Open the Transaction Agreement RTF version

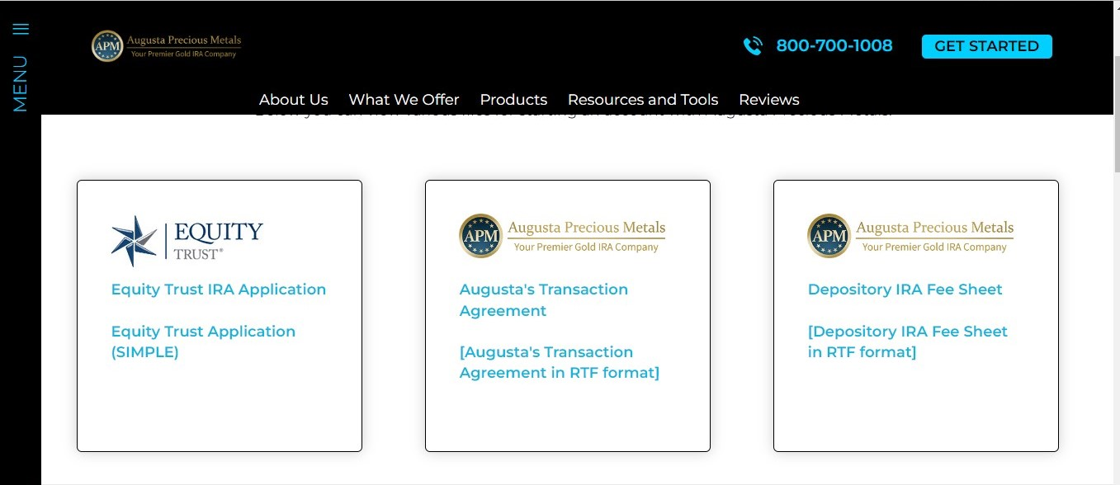coord(559,362)
